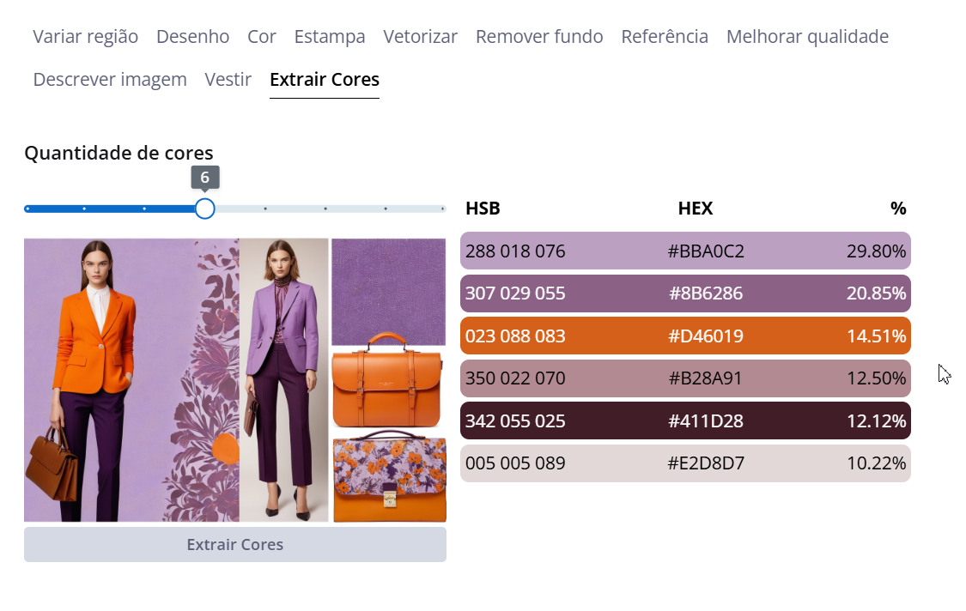966x611 pixels.
Task: Pick the #D46019 orange color swatch
Action: pos(685,336)
